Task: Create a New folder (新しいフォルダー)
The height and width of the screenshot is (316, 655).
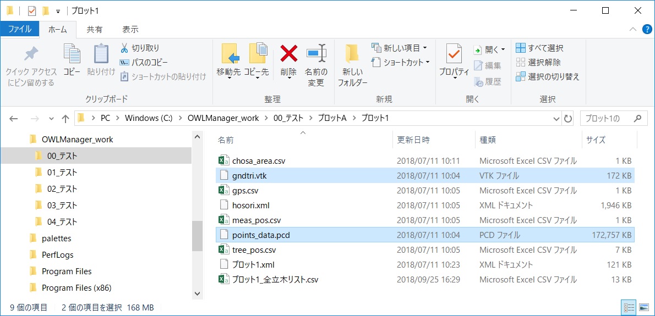Action: coord(352,65)
